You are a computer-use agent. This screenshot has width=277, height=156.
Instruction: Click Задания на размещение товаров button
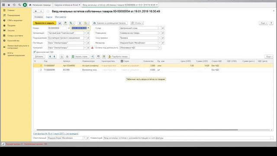[110, 23]
